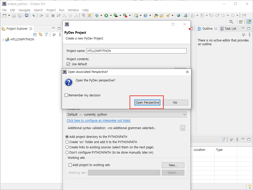The image size is (253, 190).
Task: Select Add project directory to the PYTHONPATH
Action: (x=67, y=137)
